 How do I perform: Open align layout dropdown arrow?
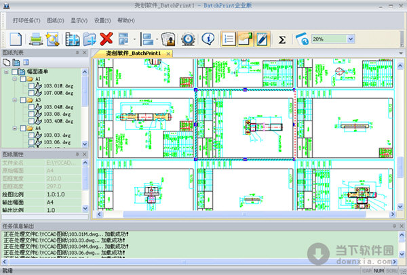tap(157, 39)
